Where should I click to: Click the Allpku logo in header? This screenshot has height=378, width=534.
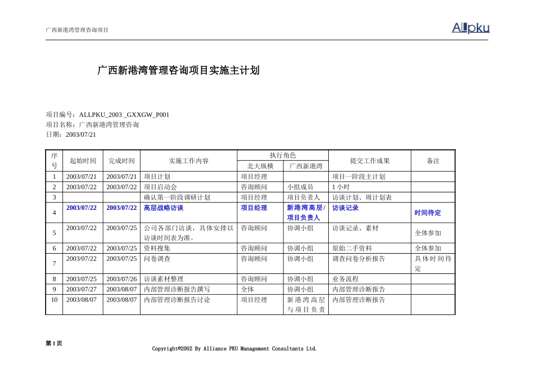click(470, 28)
